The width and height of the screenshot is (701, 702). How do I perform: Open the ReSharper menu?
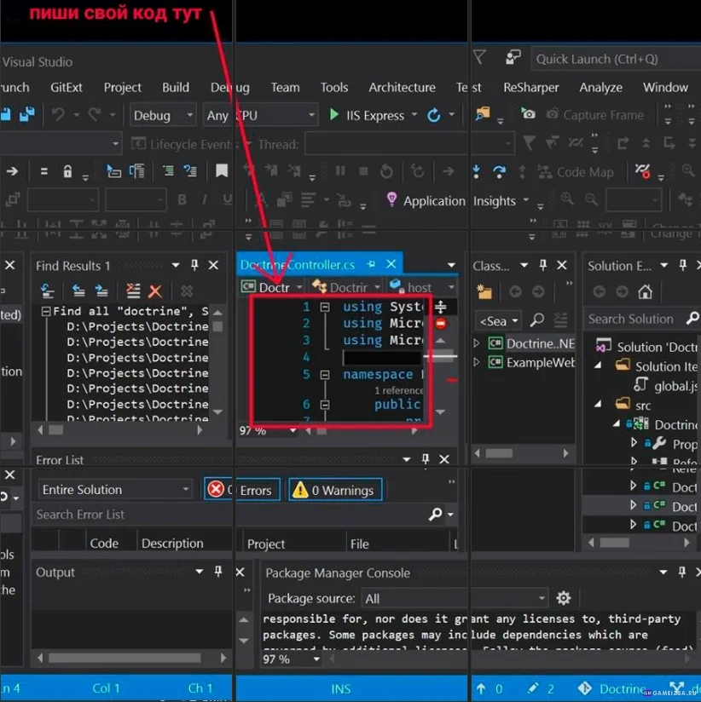pos(531,87)
